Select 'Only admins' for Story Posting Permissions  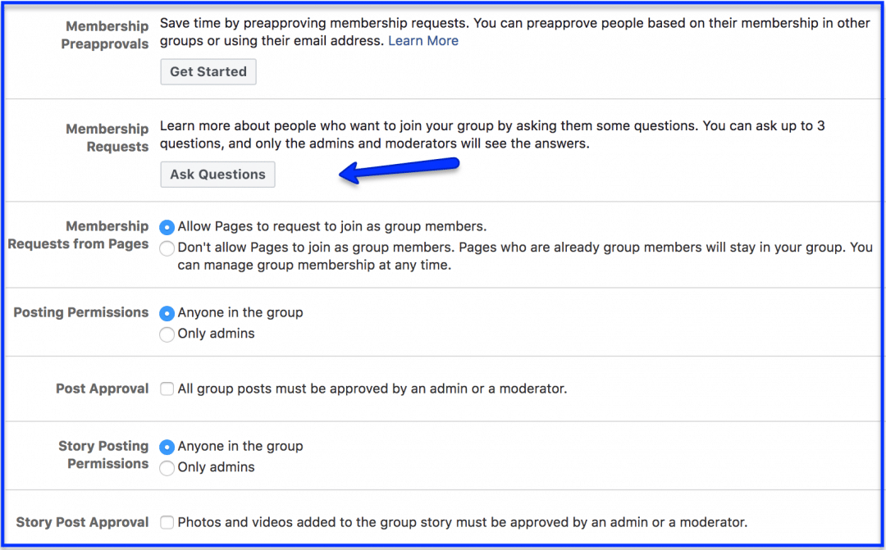[167, 467]
